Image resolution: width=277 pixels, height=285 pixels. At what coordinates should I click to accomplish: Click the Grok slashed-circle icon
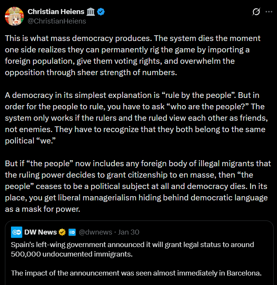click(x=256, y=12)
